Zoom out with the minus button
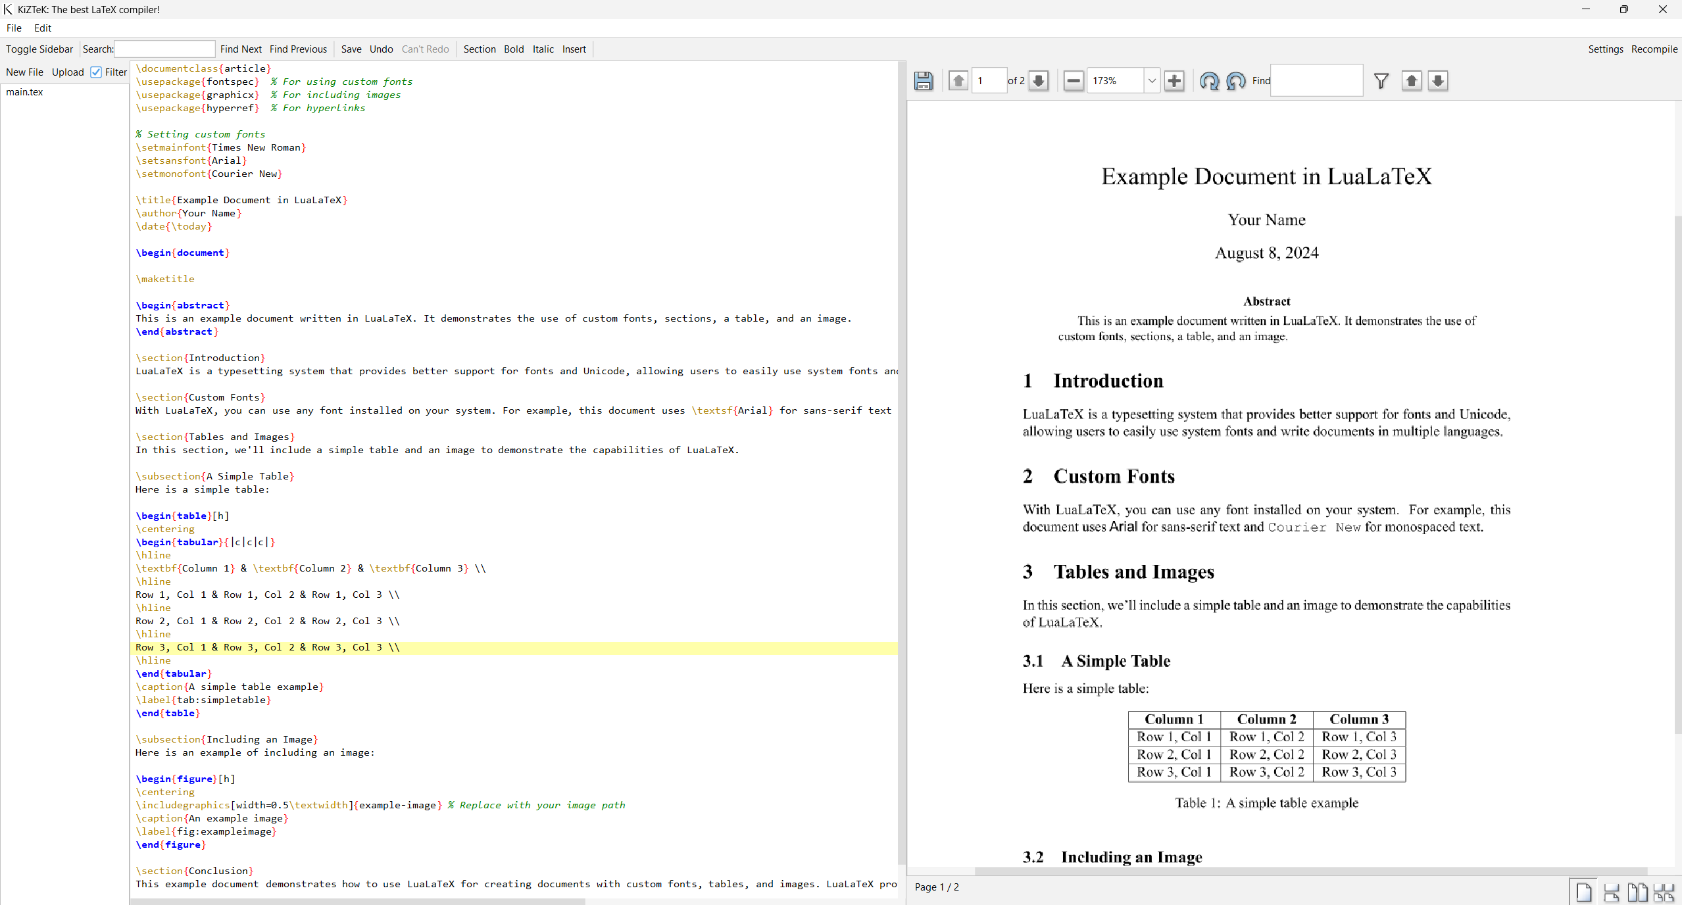This screenshot has height=905, width=1682. [1074, 81]
